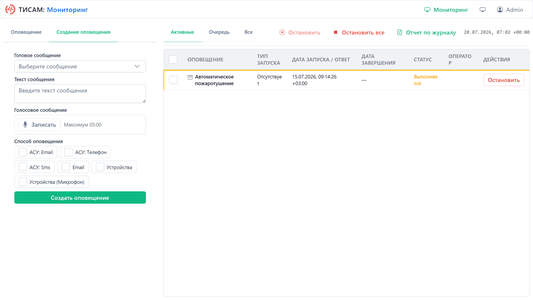The image size is (533, 300).
Task: Click the ДЕЙСТВИЯ column header
Action: [x=496, y=60]
